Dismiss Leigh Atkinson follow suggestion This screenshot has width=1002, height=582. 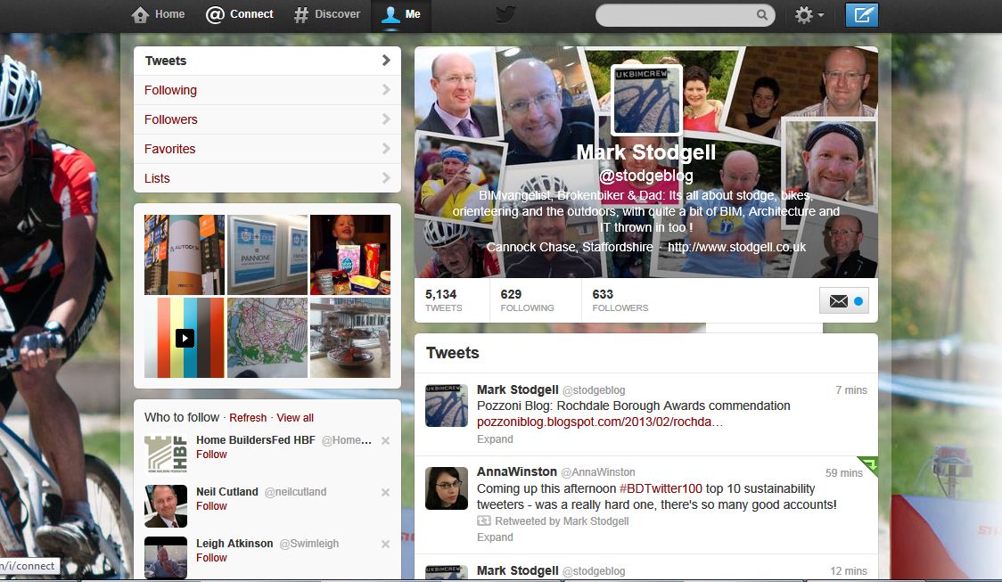385,544
